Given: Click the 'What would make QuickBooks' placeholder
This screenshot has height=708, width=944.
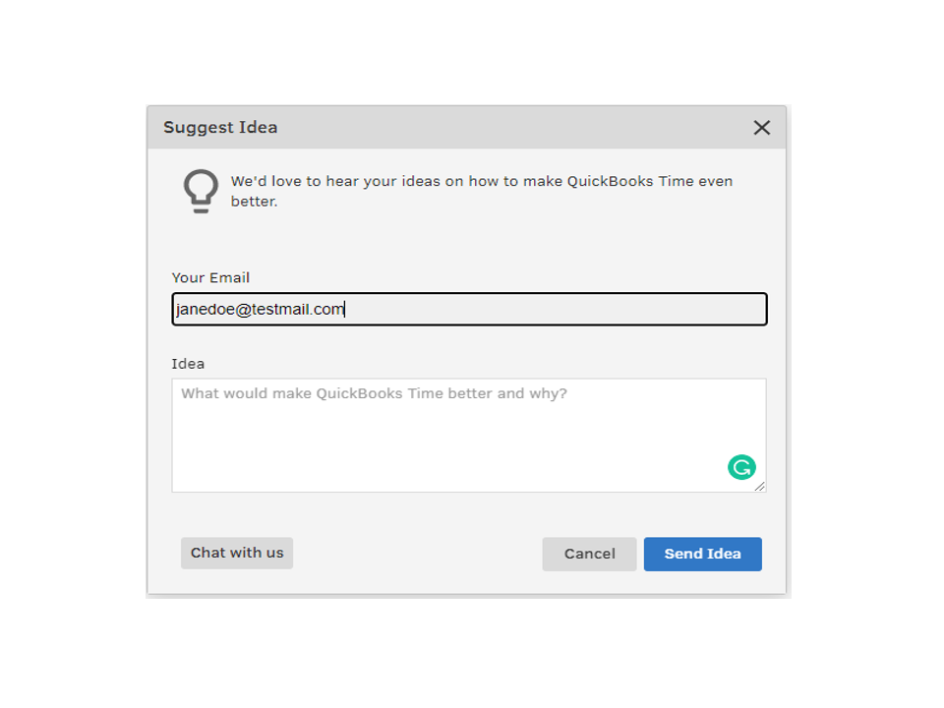Looking at the screenshot, I should pos(374,393).
